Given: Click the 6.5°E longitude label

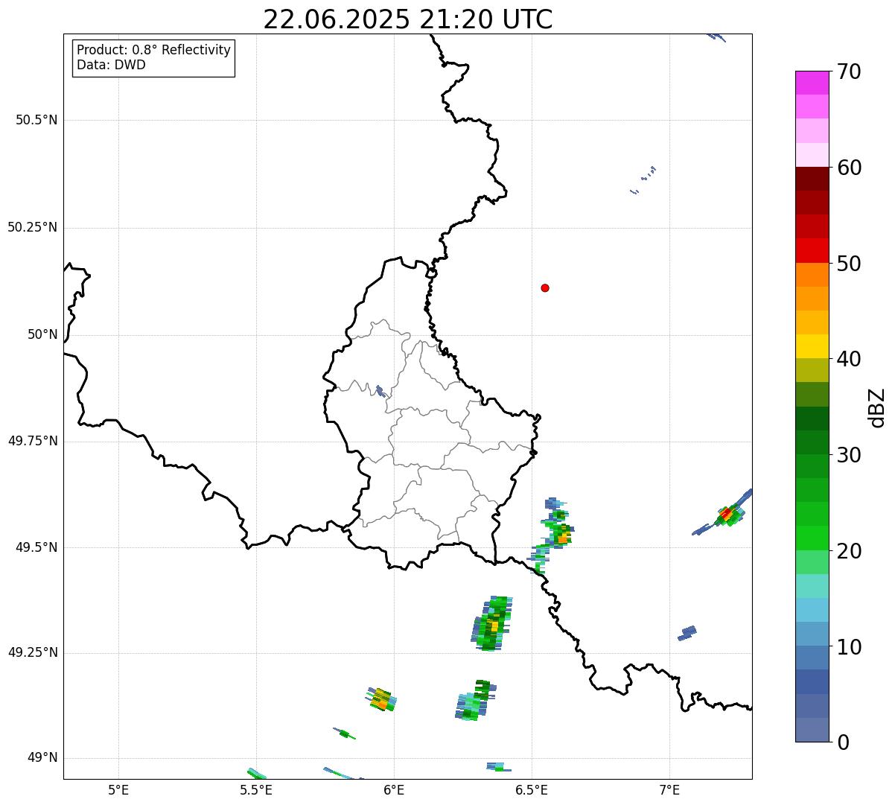Looking at the screenshot, I should pos(532,790).
